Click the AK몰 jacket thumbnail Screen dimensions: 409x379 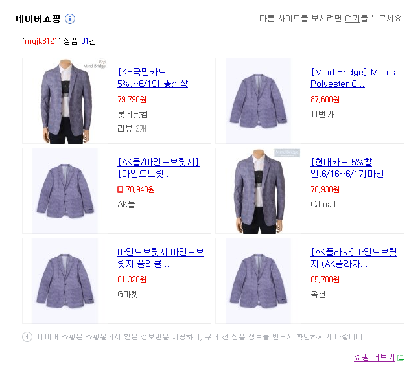pos(65,191)
